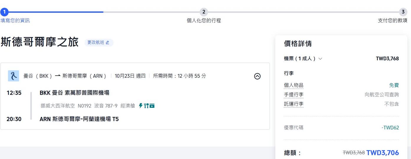Go to the 個人化您的行程 step

[x=204, y=21]
